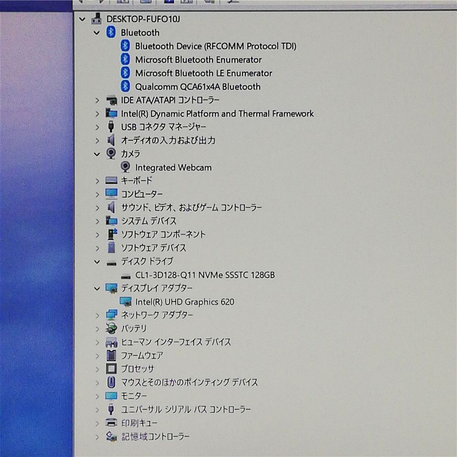Select the 記憶域コントローラー label
The width and height of the screenshot is (457, 457).
coord(155,436)
